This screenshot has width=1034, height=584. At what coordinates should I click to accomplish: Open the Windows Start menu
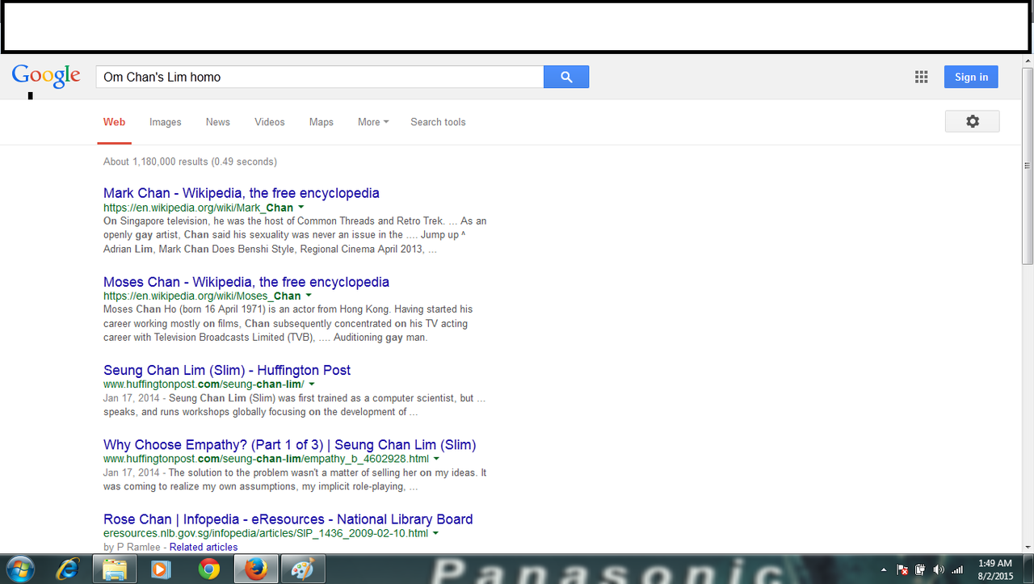tap(19, 569)
